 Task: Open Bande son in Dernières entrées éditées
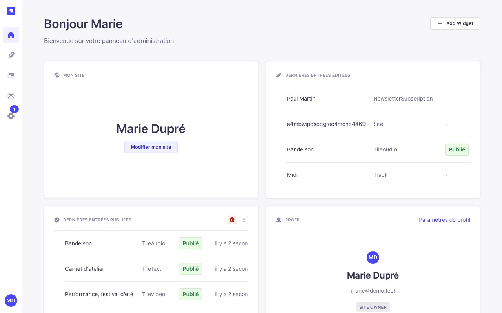pos(300,149)
